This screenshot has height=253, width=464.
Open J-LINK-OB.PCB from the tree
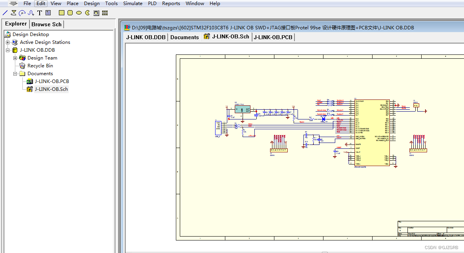pyautogui.click(x=52, y=81)
